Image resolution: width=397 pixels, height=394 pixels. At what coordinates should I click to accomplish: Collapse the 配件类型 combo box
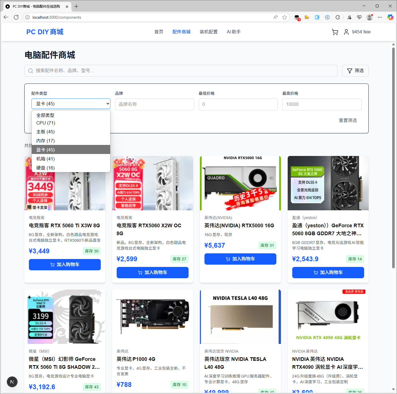[x=71, y=104]
